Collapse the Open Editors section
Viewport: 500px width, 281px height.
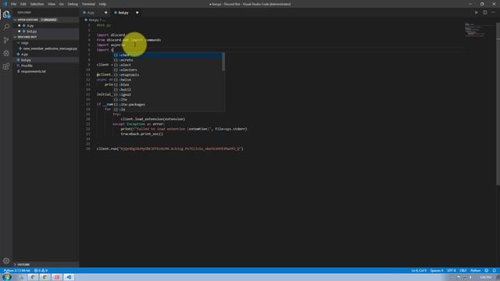pyautogui.click(x=15, y=20)
